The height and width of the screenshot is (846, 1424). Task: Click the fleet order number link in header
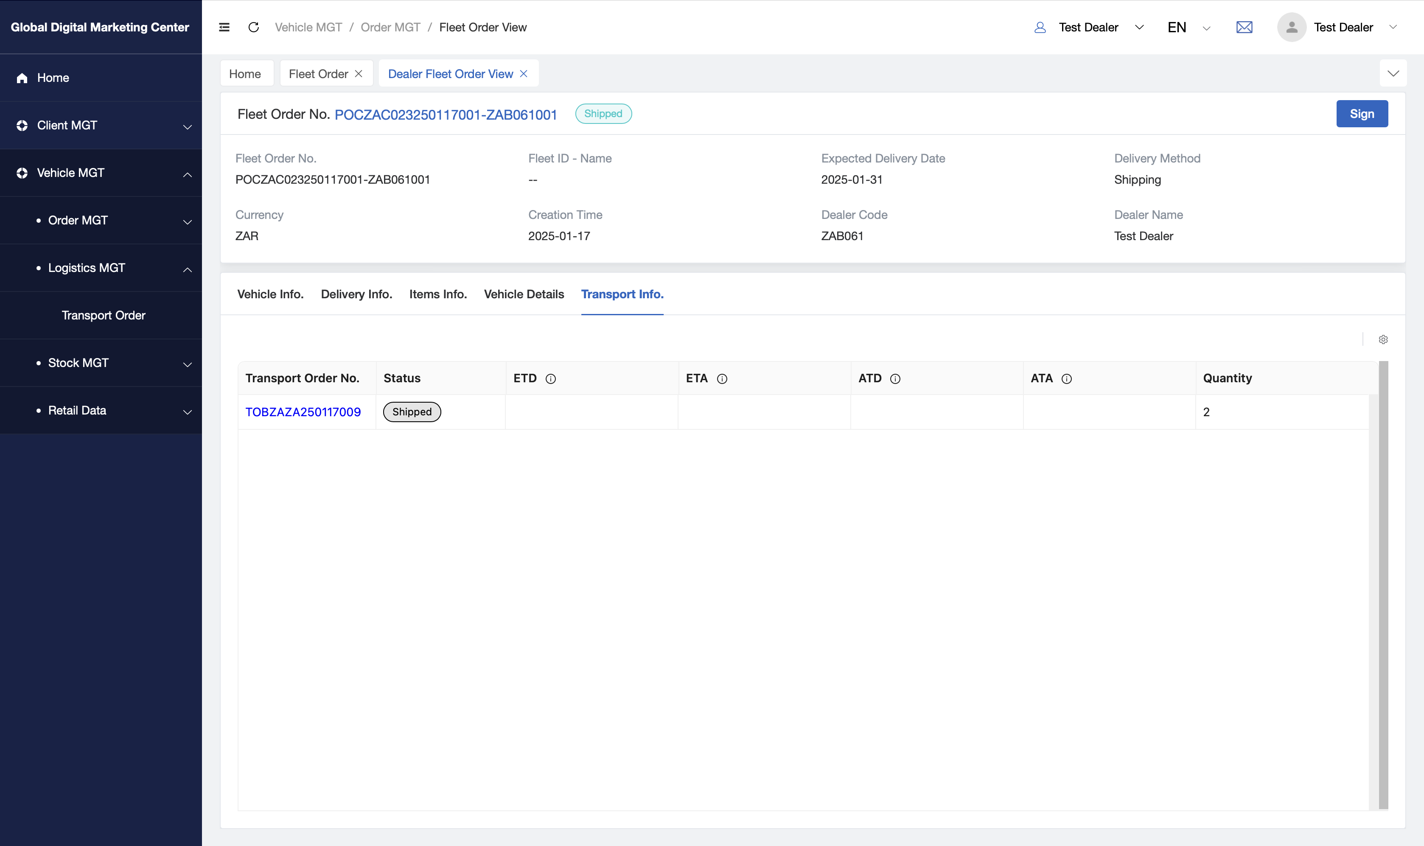pyautogui.click(x=446, y=115)
